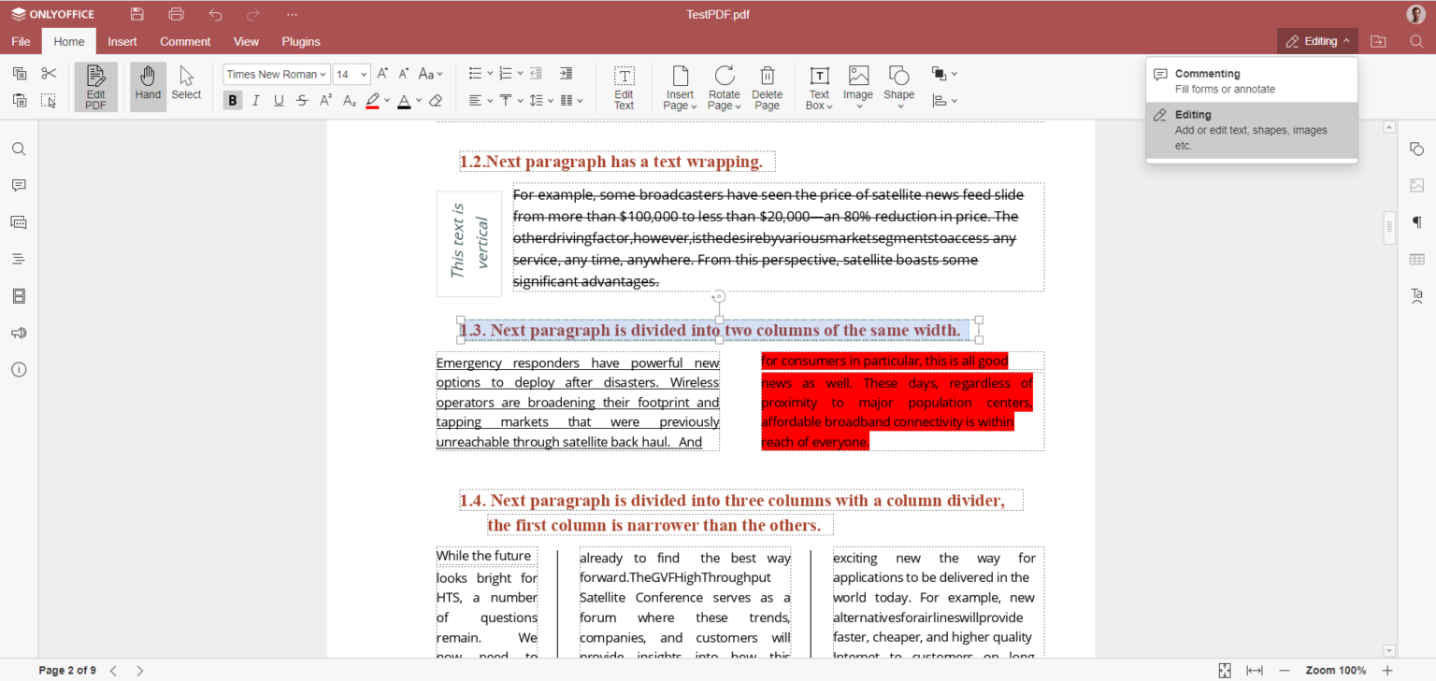This screenshot has width=1436, height=681.
Task: Open the Plugins menu
Action: coord(300,41)
